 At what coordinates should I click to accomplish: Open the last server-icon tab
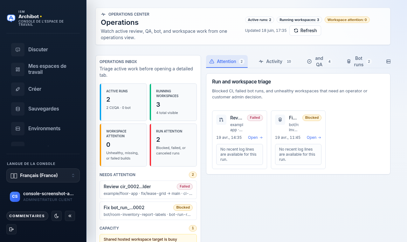(x=388, y=61)
